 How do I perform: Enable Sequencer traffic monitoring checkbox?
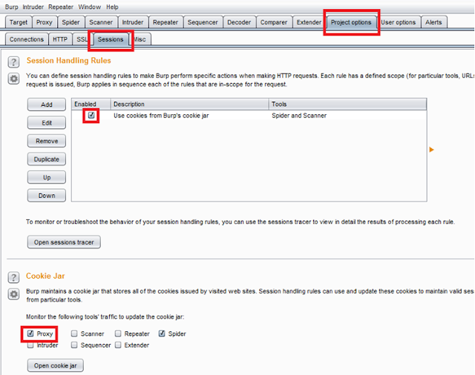[74, 345]
